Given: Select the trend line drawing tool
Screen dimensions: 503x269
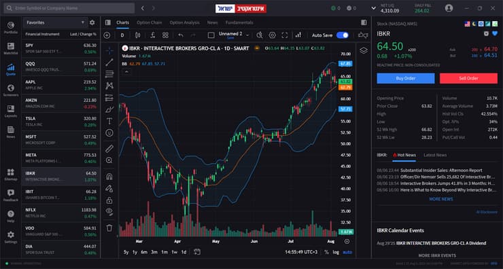Looking at the screenshot, I should coord(109,62).
